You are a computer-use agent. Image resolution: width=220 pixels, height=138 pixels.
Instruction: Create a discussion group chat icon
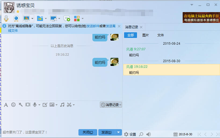[x=67, y=18]
